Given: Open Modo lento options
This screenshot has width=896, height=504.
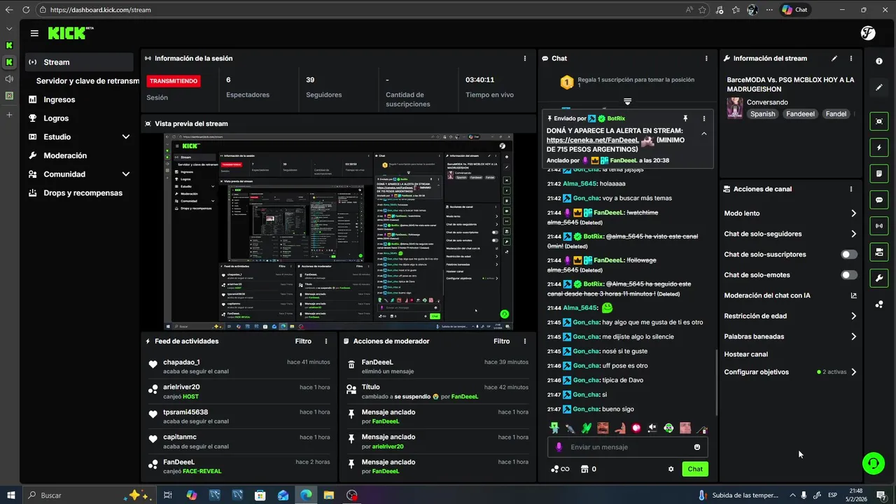Looking at the screenshot, I should [x=790, y=213].
